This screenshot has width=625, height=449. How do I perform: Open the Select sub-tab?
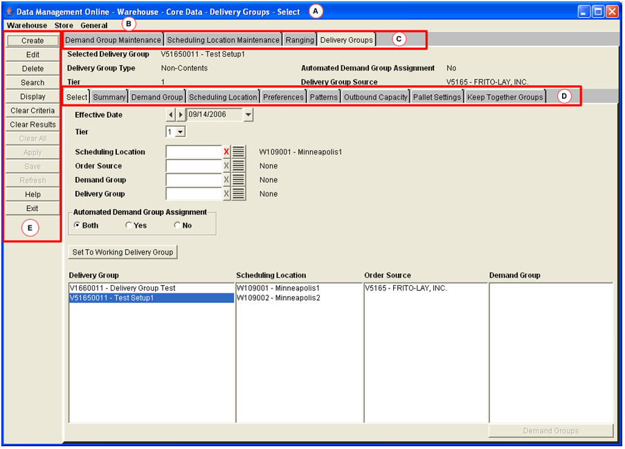pyautogui.click(x=77, y=97)
